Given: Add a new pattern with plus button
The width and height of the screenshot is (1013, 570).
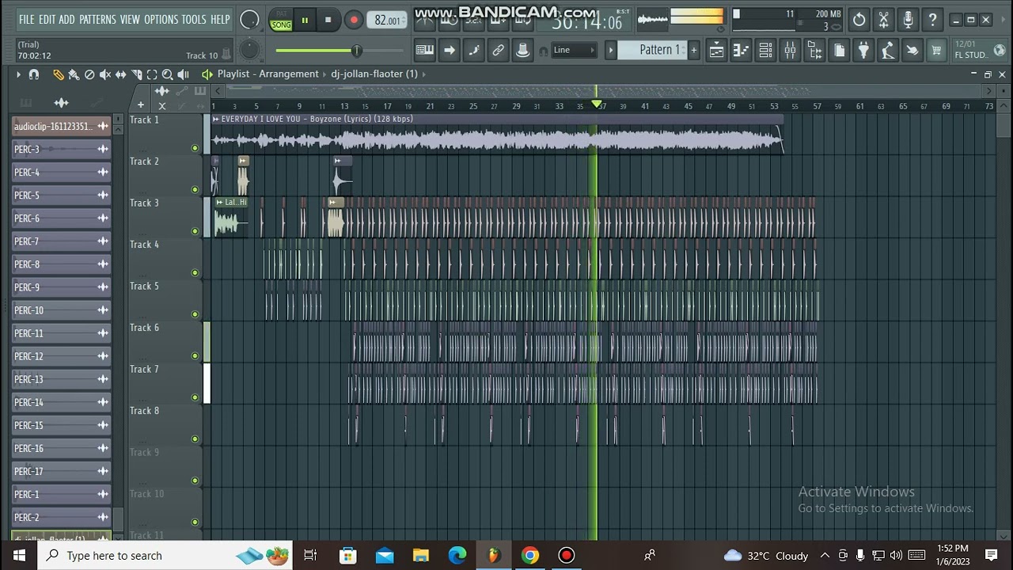Looking at the screenshot, I should pyautogui.click(x=693, y=50).
